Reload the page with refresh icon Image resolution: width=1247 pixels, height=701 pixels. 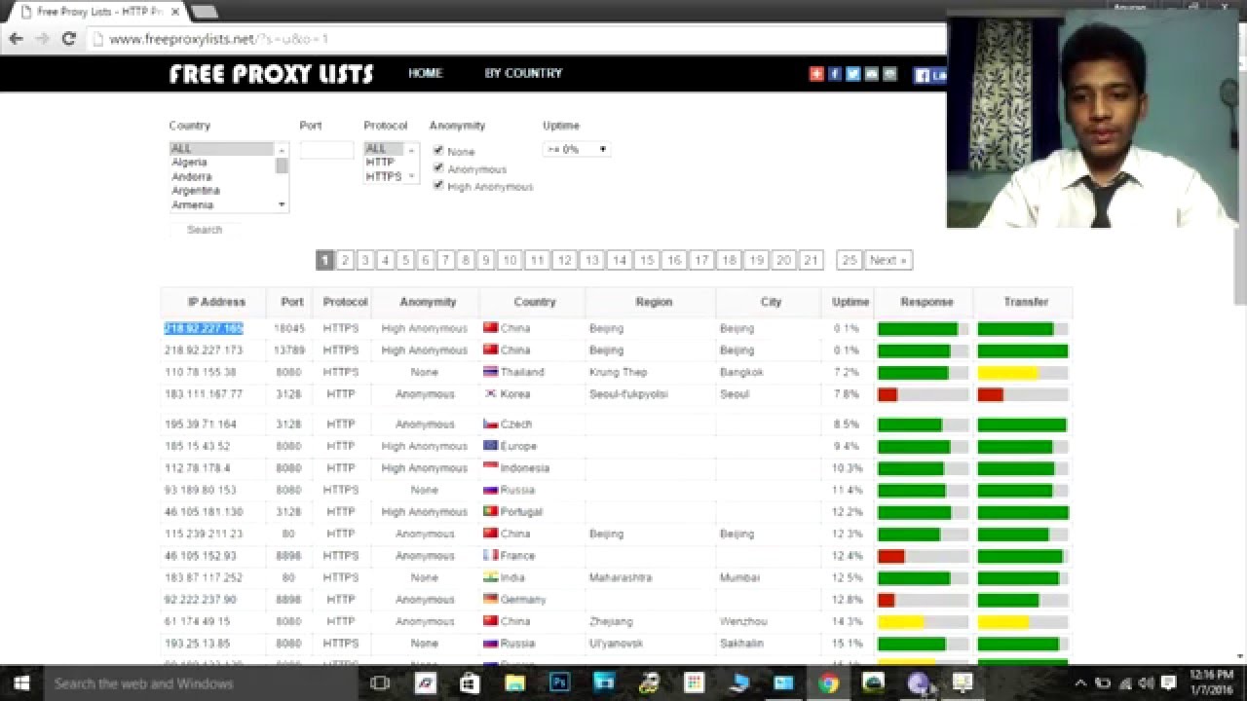pos(68,39)
